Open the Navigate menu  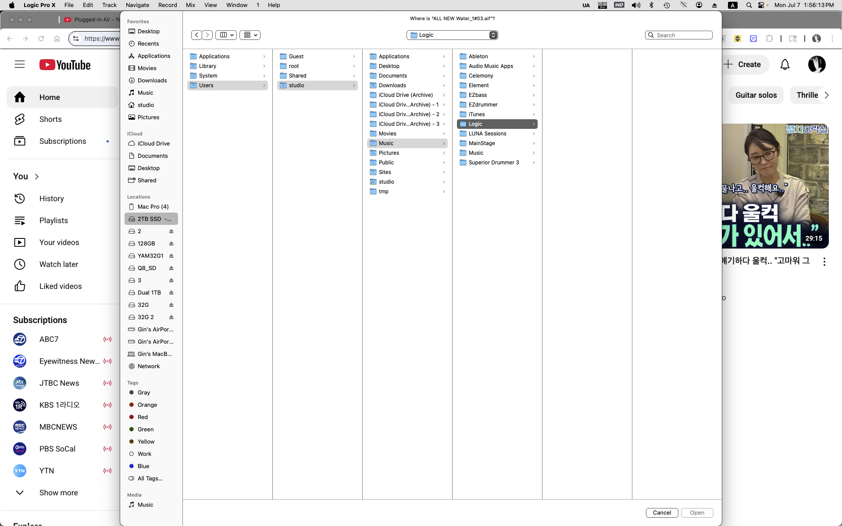137,5
